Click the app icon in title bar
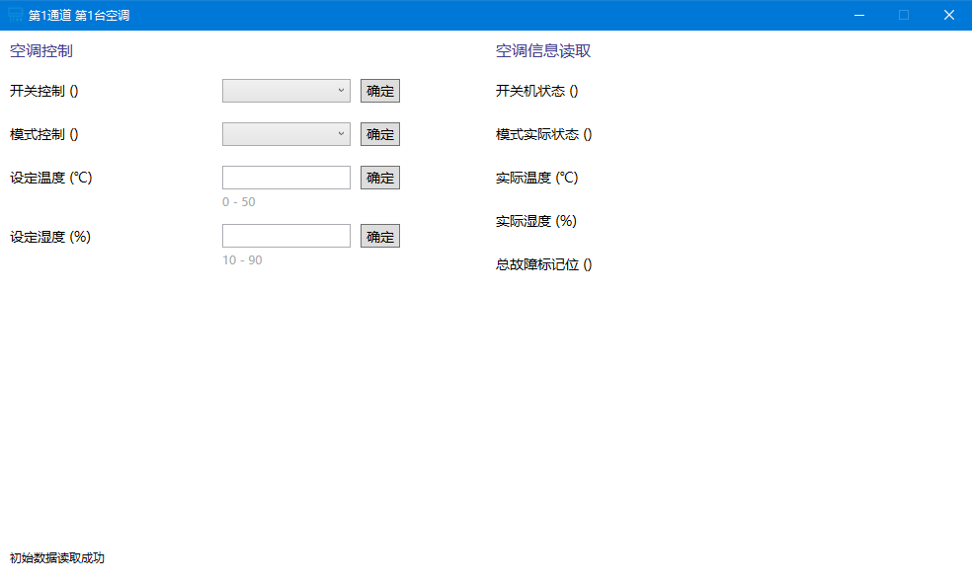Screen dimensions: 972x584 pyautogui.click(x=16, y=15)
